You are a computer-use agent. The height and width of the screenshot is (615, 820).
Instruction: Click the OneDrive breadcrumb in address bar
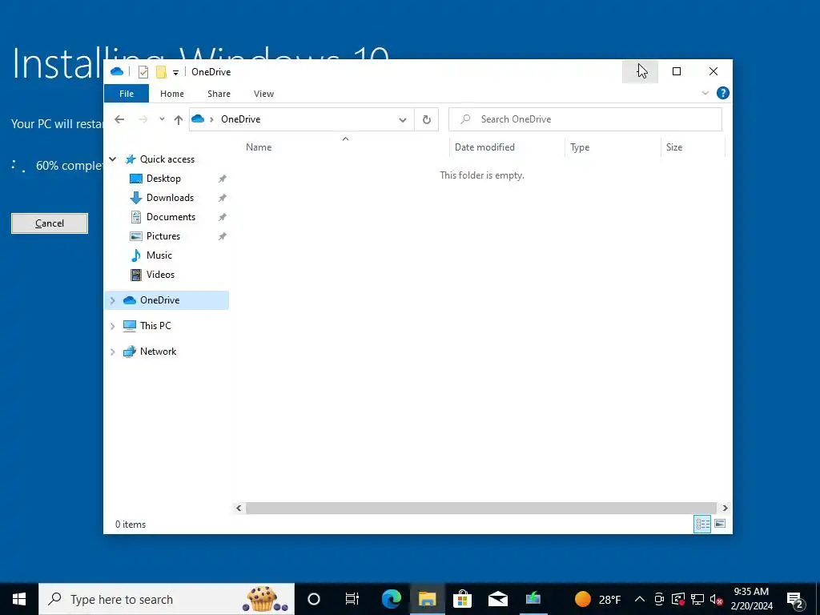pyautogui.click(x=240, y=119)
